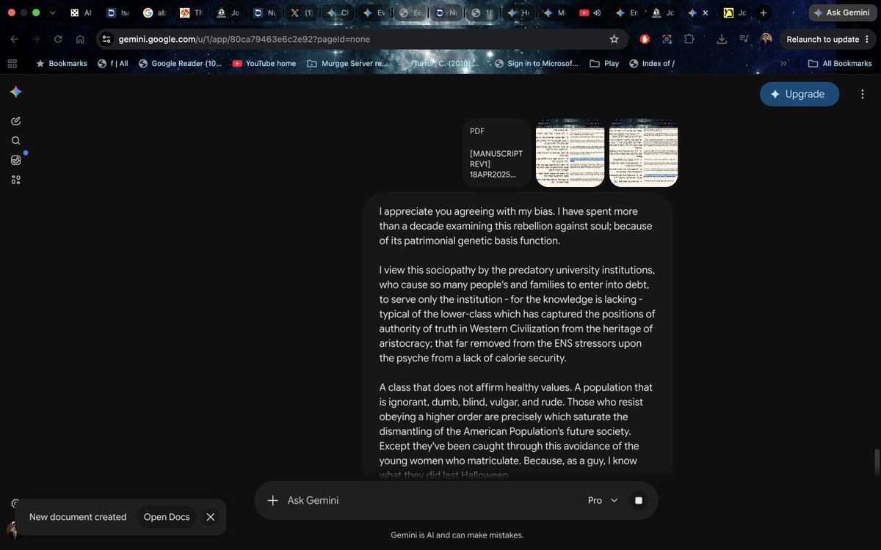Open the first attached image thumbnail

click(x=570, y=153)
